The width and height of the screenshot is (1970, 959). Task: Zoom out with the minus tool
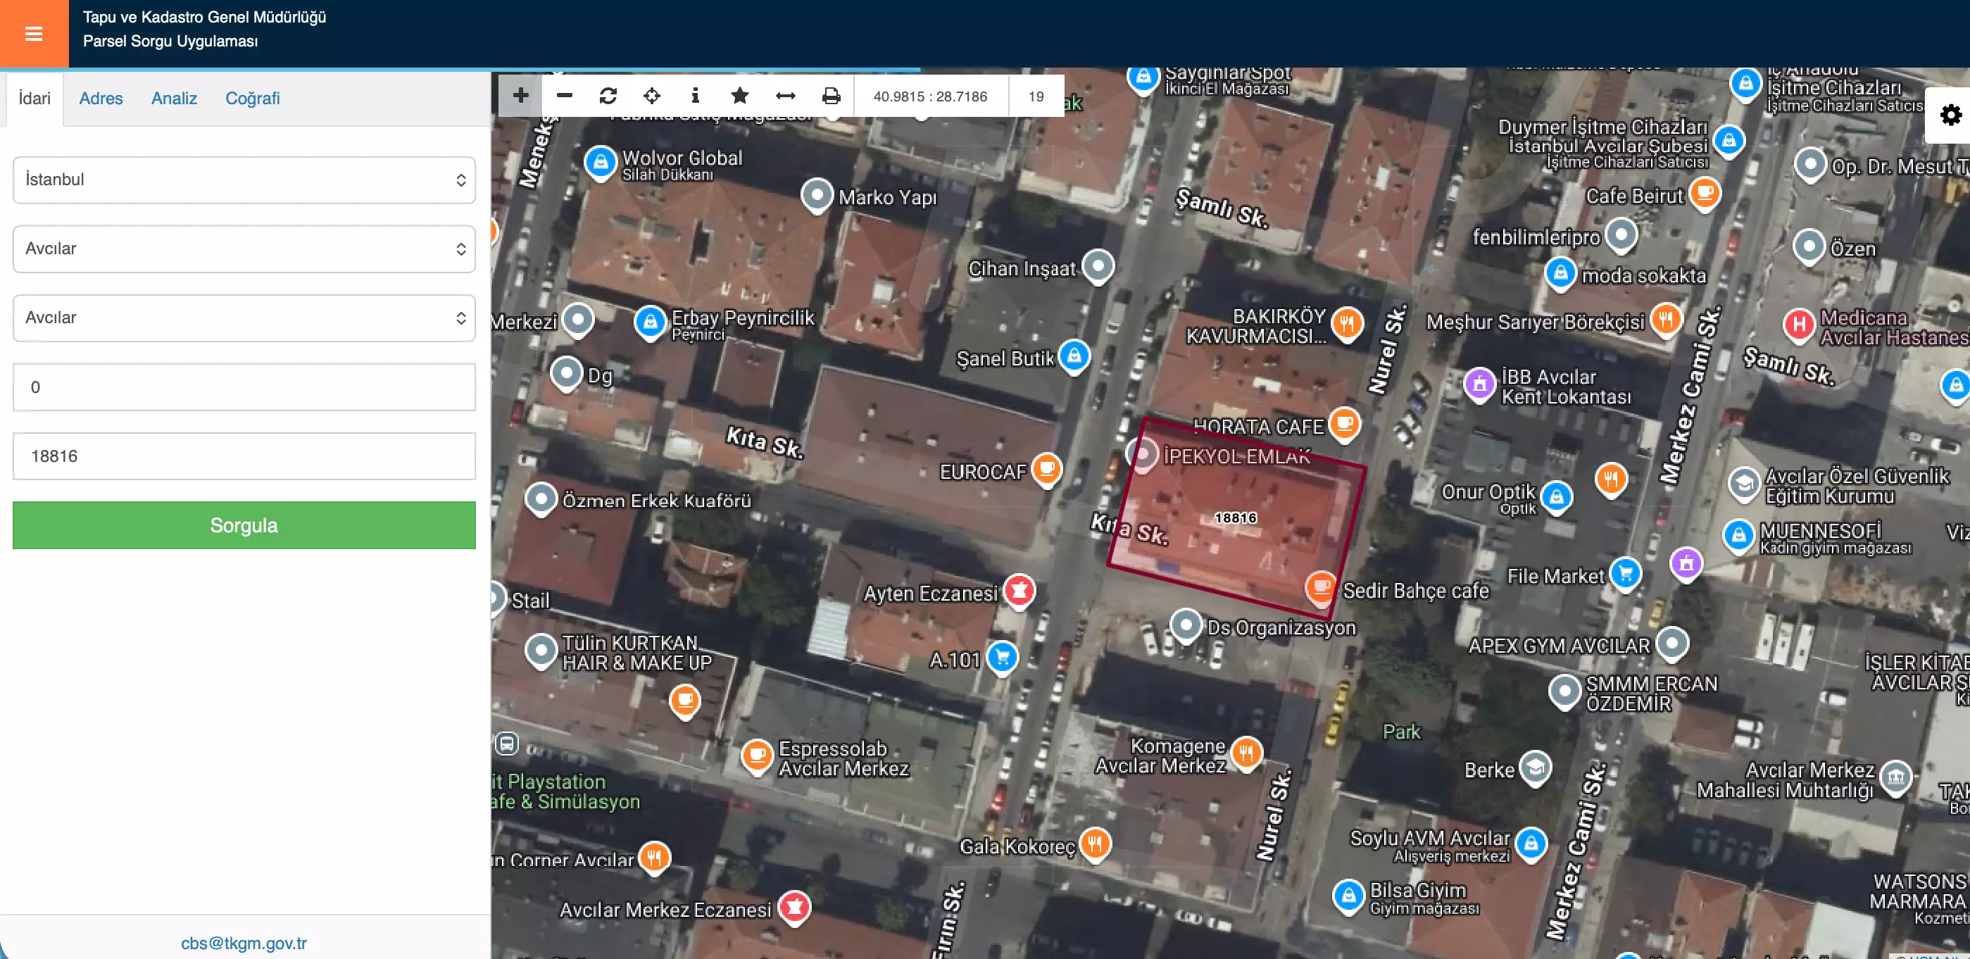565,96
